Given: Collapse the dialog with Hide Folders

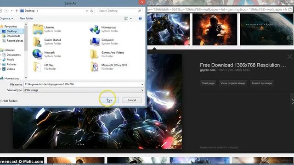Looking at the screenshot, I should tap(9, 101).
